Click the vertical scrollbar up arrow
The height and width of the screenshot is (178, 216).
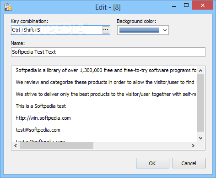point(201,71)
